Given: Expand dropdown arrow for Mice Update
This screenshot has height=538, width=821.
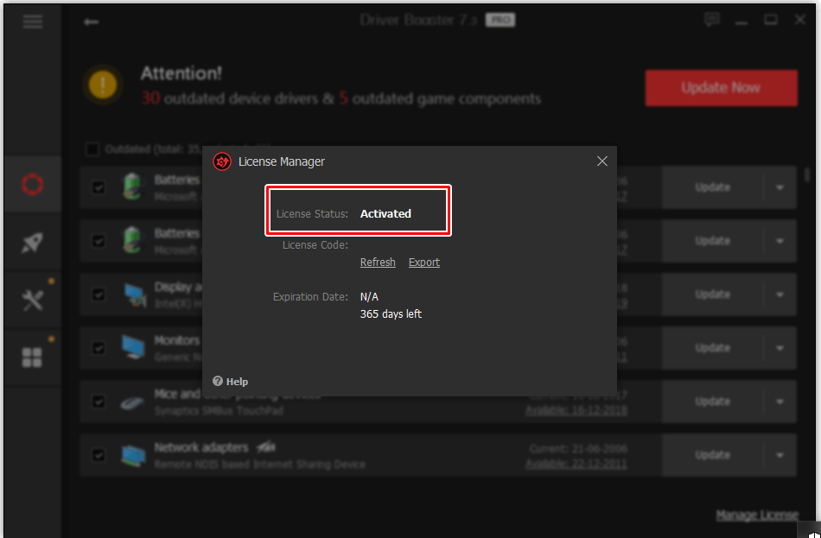Looking at the screenshot, I should 780,402.
